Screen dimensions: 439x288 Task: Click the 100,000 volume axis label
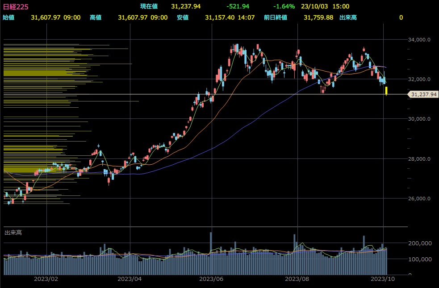[x=420, y=259]
